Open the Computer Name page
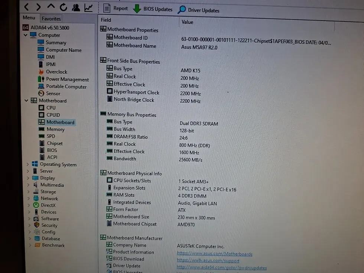 pos(59,50)
